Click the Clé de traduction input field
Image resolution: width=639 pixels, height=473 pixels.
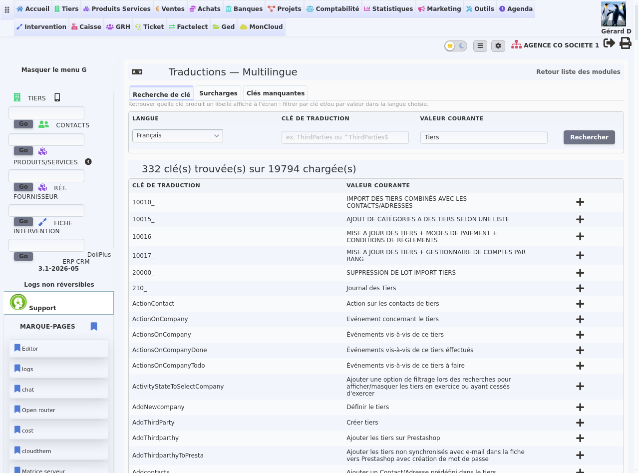(345, 137)
